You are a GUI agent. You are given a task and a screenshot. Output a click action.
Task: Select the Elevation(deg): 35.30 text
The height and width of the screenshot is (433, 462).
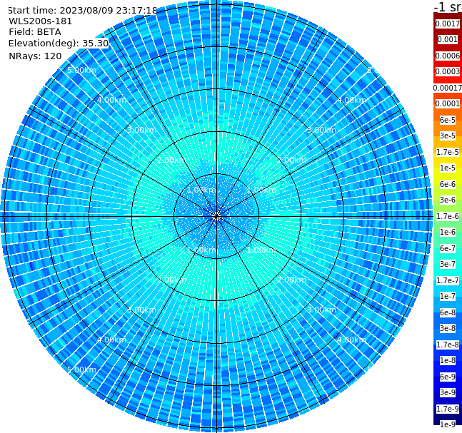(59, 44)
